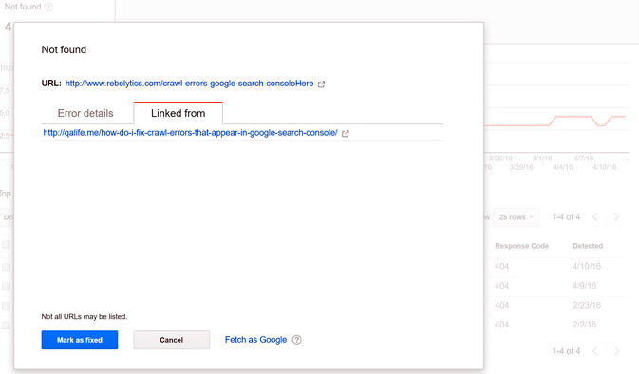Click the Cancel button
This screenshot has width=639, height=374.
click(172, 340)
